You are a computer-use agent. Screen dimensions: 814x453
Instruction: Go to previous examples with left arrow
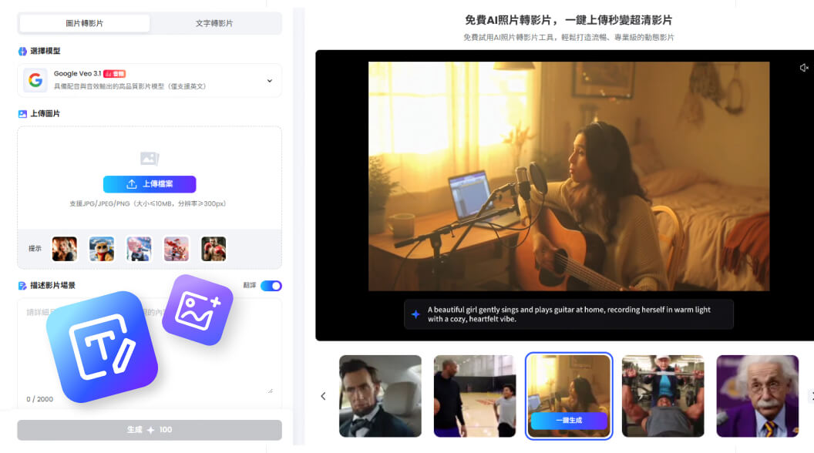point(323,396)
